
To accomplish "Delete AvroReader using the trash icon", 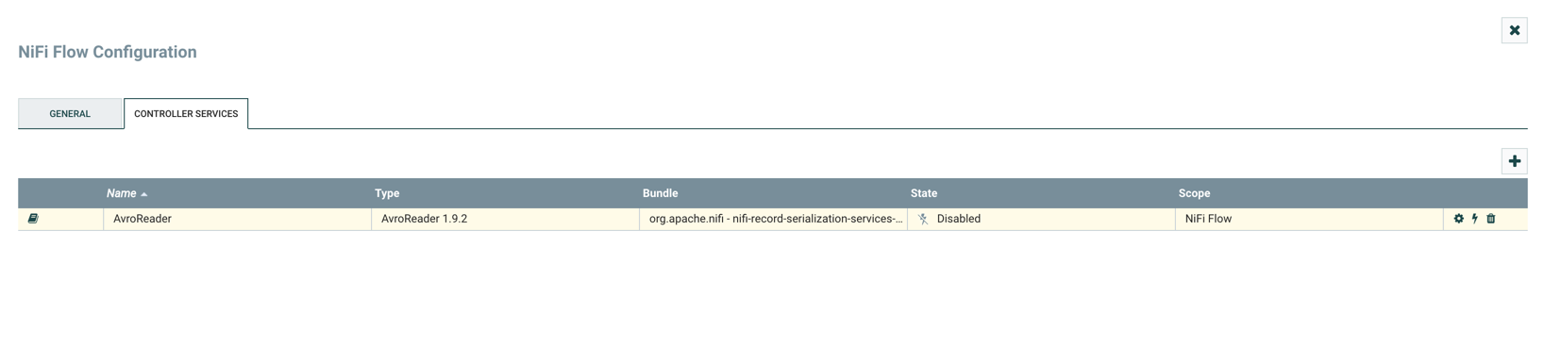I will click(1491, 219).
